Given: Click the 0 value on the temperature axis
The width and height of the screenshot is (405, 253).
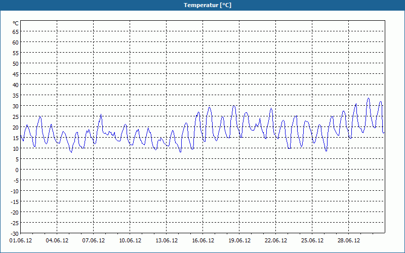Looking at the screenshot, I should tap(17, 170).
